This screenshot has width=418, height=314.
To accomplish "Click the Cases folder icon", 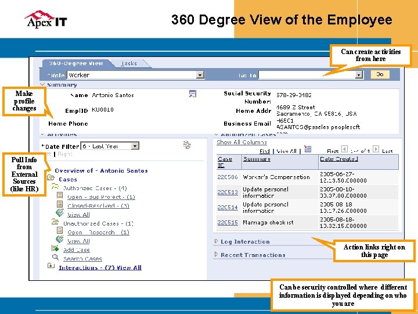I will [51, 177].
